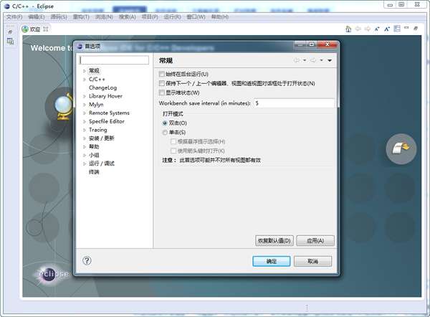Click the forward arrow in Welcome toolbar

point(368,29)
